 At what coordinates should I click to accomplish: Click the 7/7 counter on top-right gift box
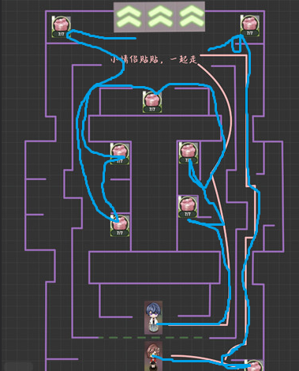tap(250, 33)
